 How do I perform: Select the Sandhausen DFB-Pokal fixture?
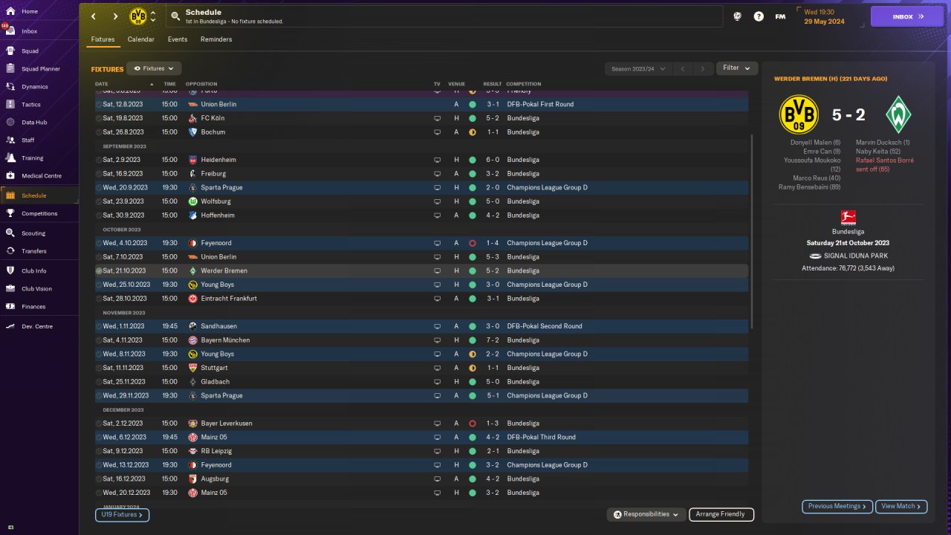421,326
